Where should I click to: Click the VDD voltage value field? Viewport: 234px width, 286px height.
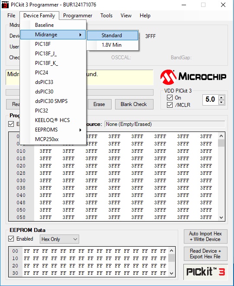pyautogui.click(x=211, y=100)
